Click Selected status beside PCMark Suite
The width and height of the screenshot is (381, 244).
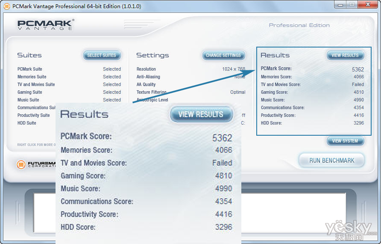[x=112, y=69]
